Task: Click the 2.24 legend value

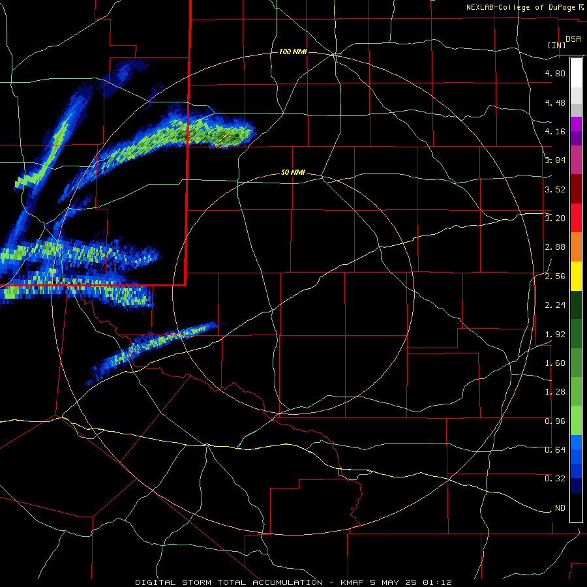Action: (555, 305)
